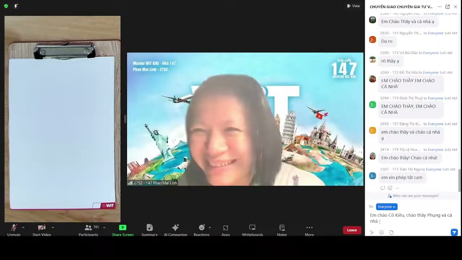
Task: Click sender name '2830 - 151 Nguyễn Thị'
Action: point(401,33)
